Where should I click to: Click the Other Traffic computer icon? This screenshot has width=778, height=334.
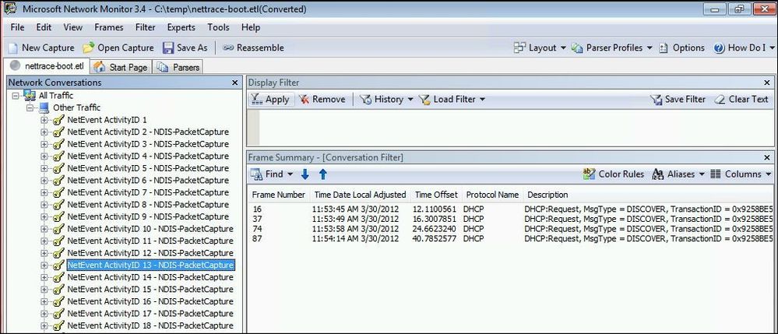pos(44,107)
